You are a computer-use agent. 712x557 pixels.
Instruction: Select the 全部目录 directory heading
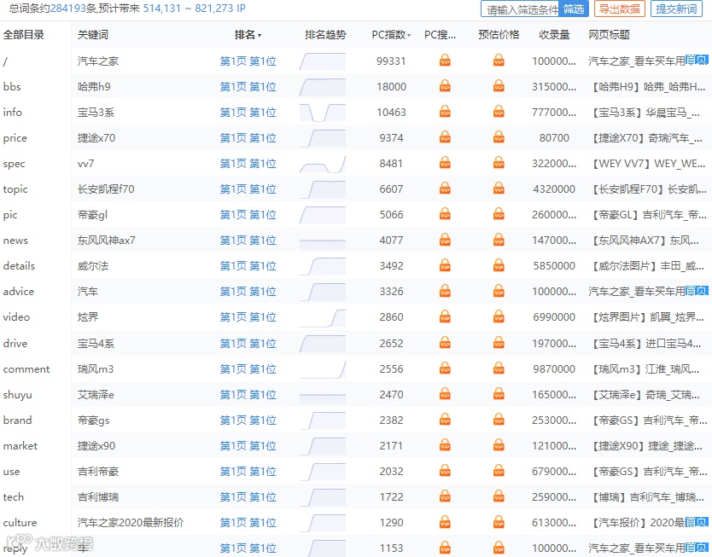click(24, 35)
